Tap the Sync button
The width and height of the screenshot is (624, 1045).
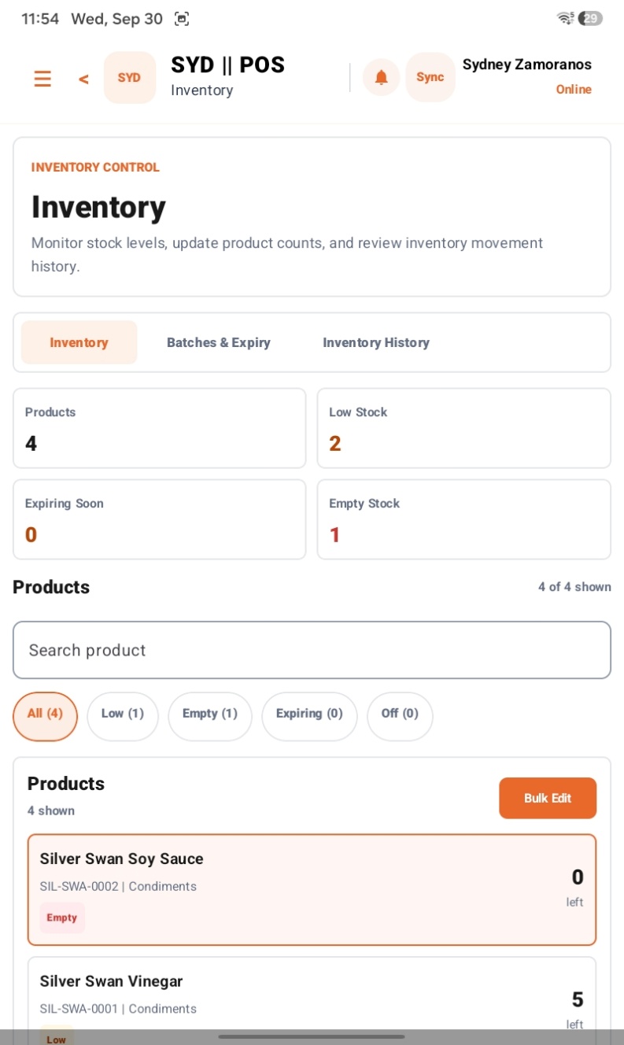[430, 77]
